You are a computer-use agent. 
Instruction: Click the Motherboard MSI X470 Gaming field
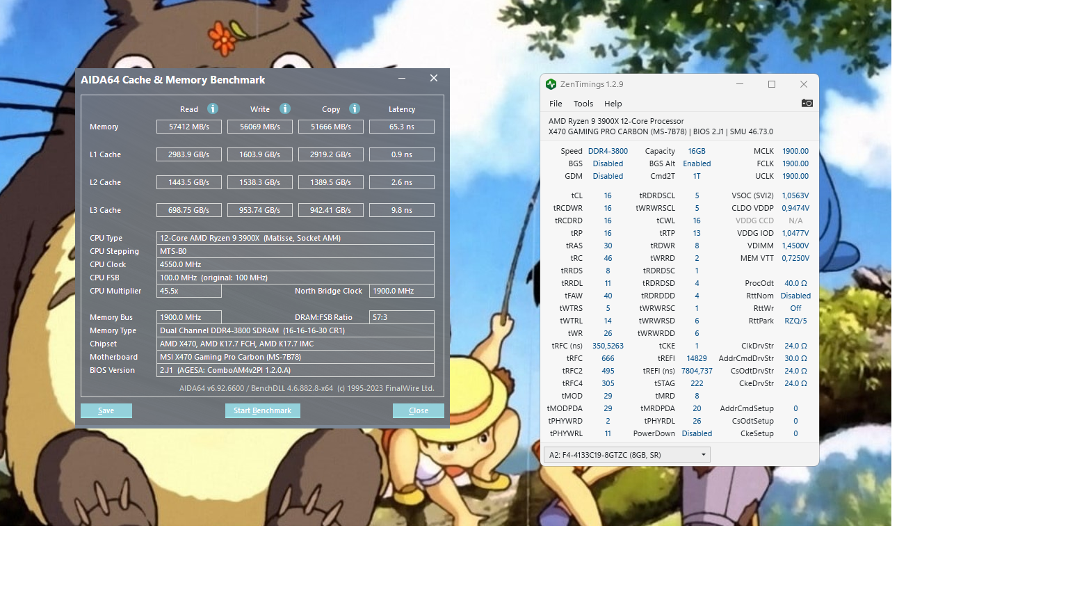coord(296,357)
